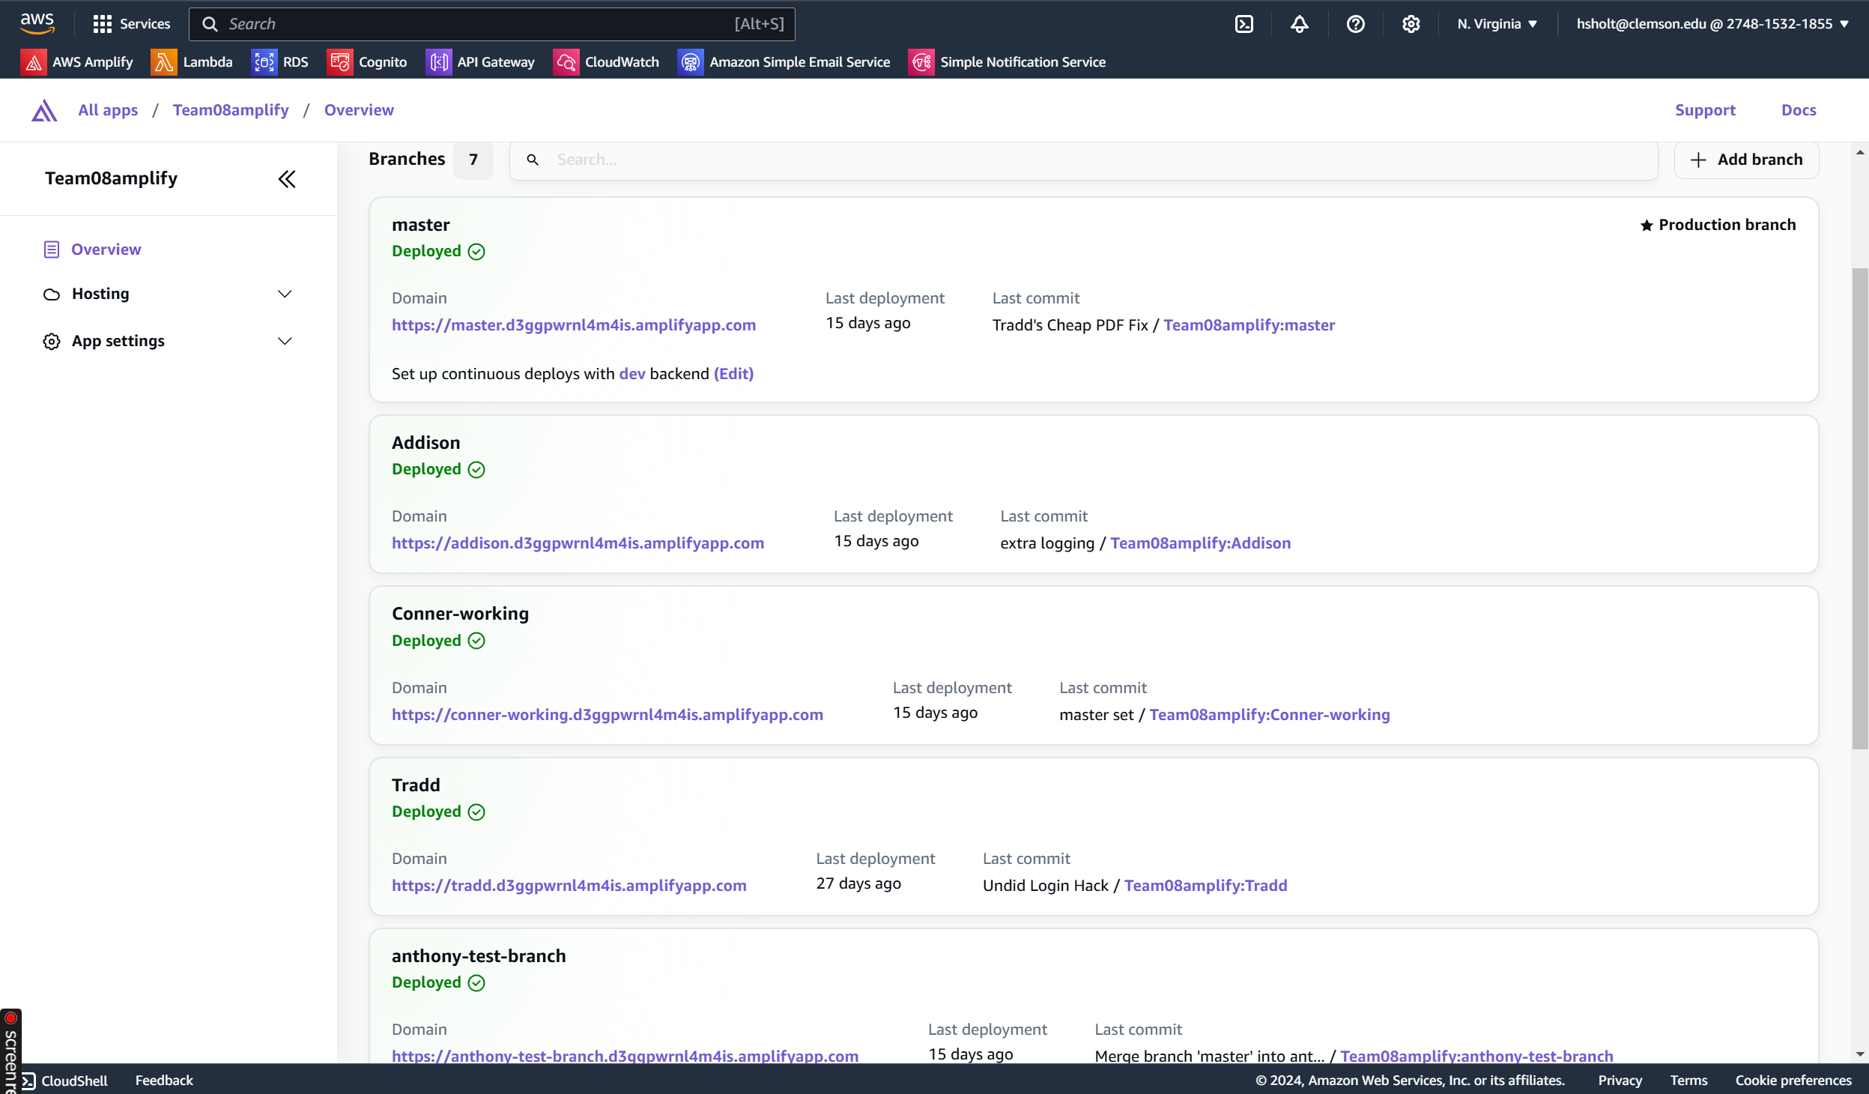Open Team08amplify:master commit link
The height and width of the screenshot is (1094, 1869).
1249,325
